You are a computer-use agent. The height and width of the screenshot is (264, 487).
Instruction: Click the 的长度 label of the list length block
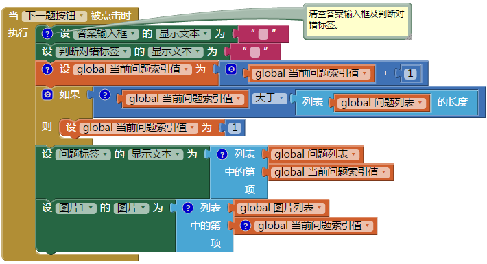(x=453, y=102)
